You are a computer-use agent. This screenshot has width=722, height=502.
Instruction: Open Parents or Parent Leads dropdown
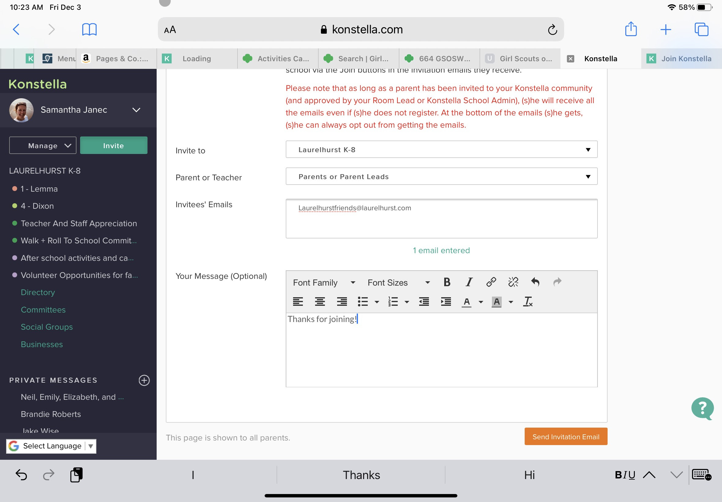click(441, 176)
